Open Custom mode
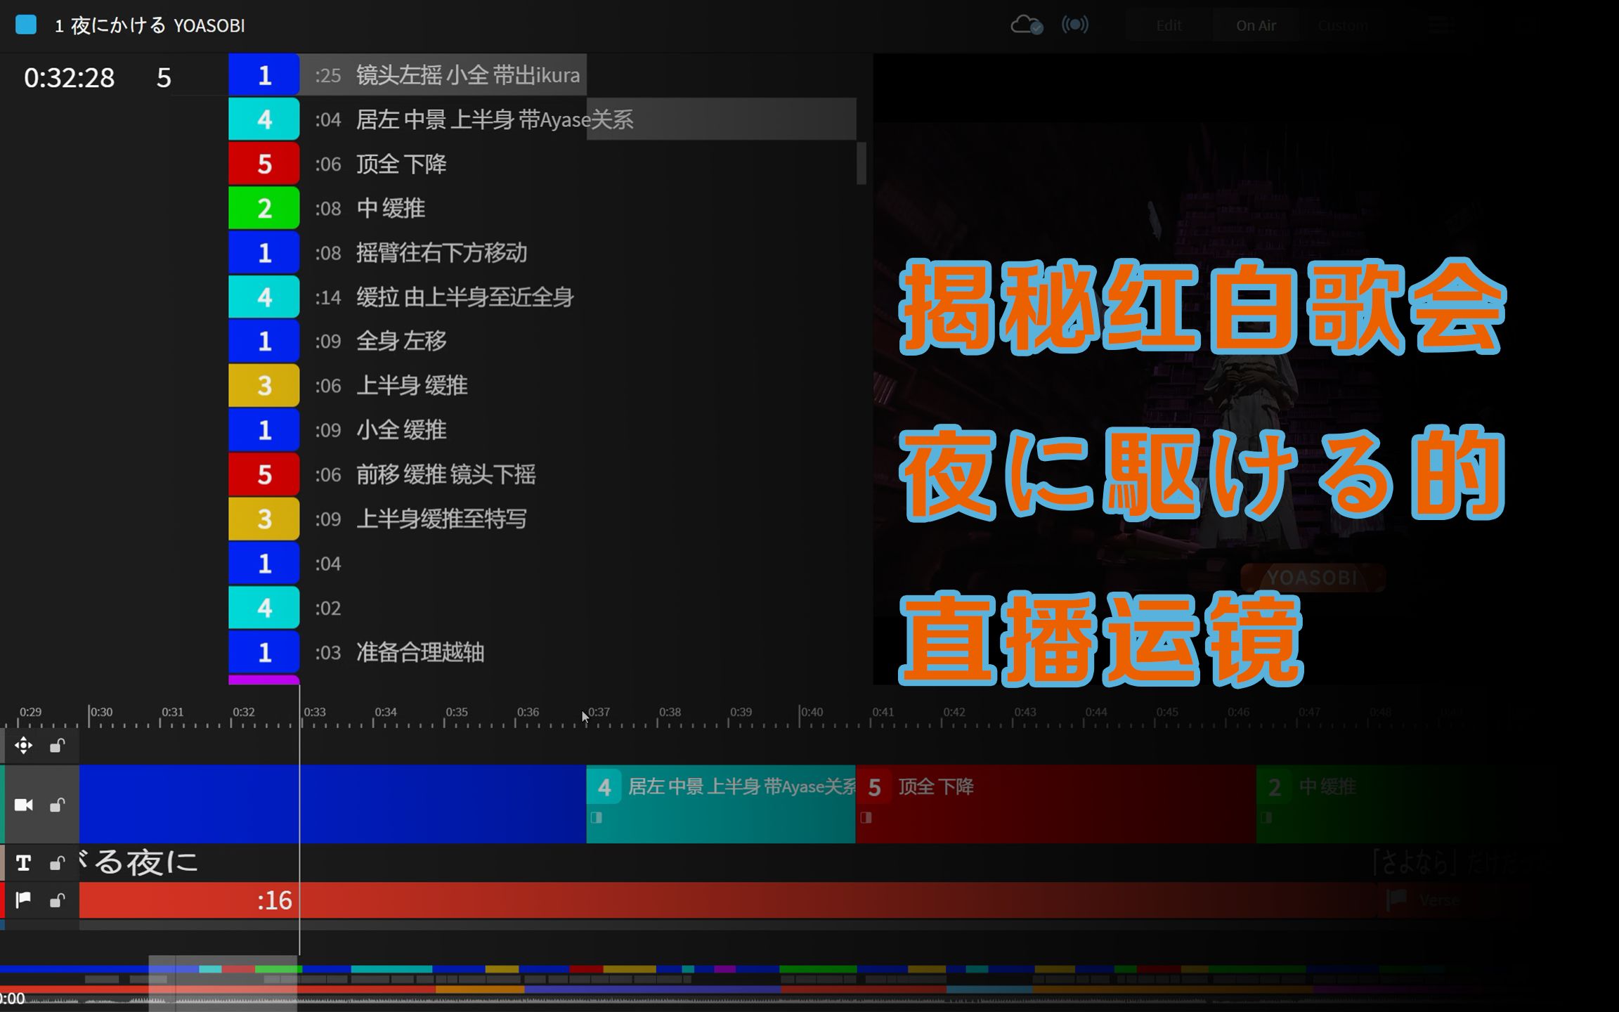Image resolution: width=1619 pixels, height=1012 pixels. [1343, 25]
